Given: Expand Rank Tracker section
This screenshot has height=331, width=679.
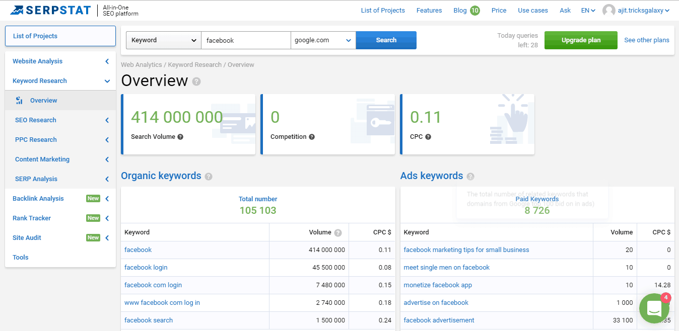Looking at the screenshot, I should coord(107,218).
